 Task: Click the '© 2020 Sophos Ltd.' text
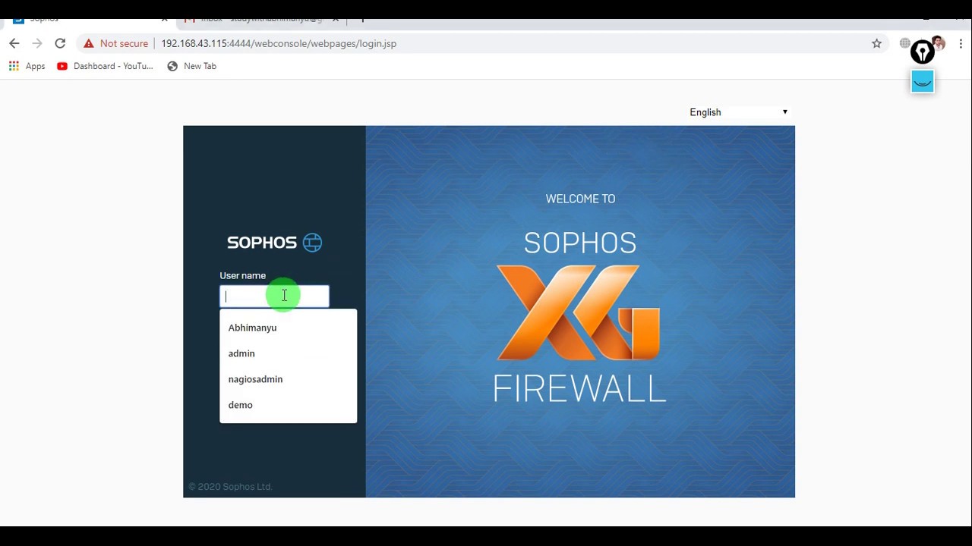tap(230, 487)
